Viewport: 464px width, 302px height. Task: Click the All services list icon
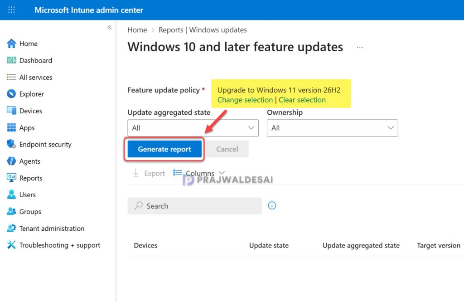point(11,77)
